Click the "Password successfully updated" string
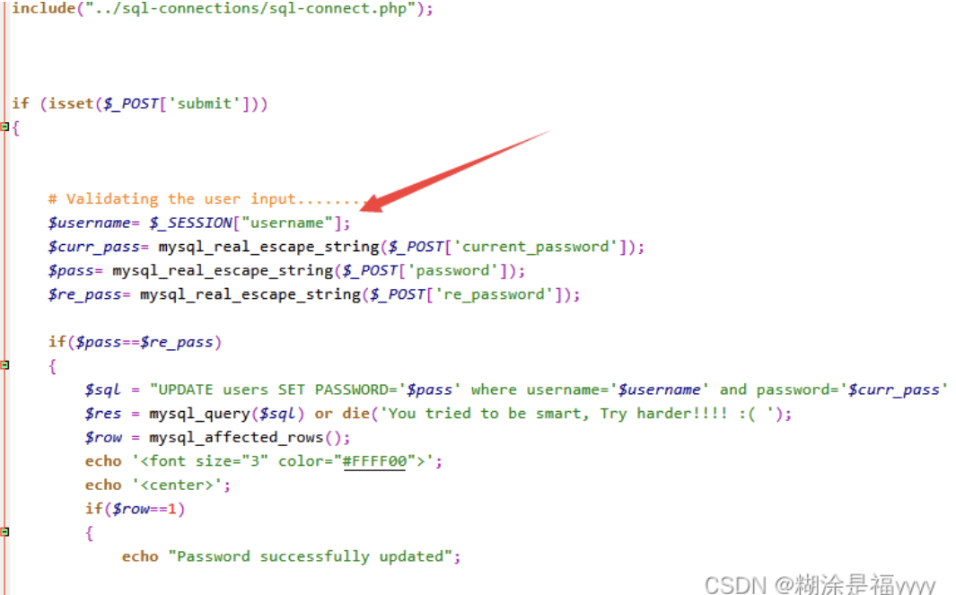The image size is (956, 595). click(x=314, y=556)
